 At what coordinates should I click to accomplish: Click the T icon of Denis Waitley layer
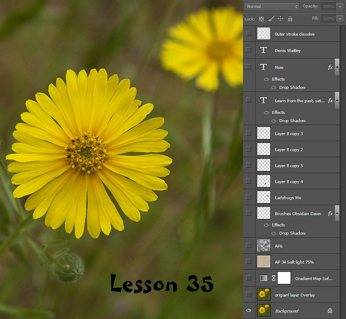click(263, 50)
